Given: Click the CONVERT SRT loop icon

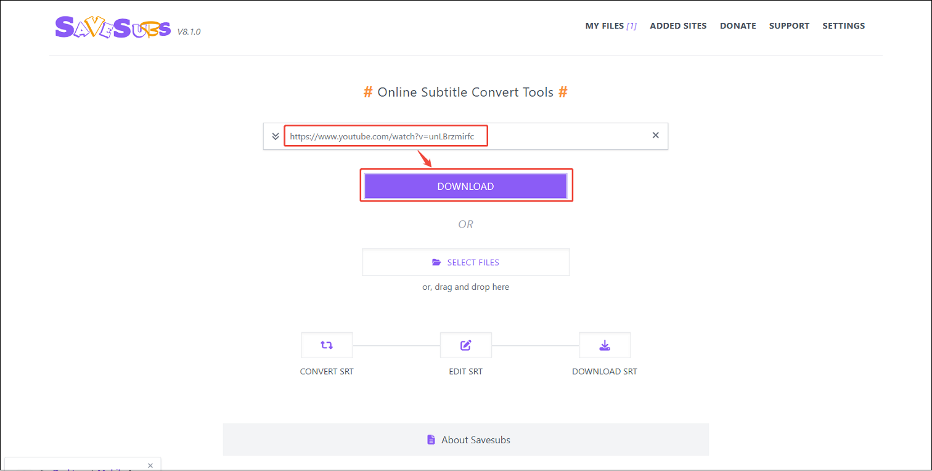Looking at the screenshot, I should [x=327, y=345].
